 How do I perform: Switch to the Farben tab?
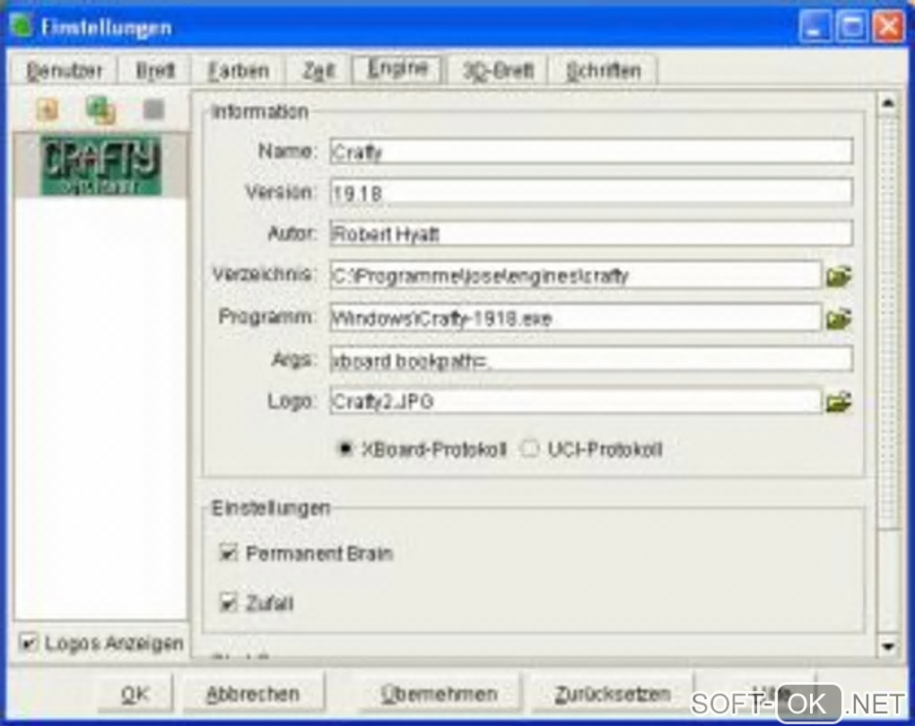coord(238,71)
